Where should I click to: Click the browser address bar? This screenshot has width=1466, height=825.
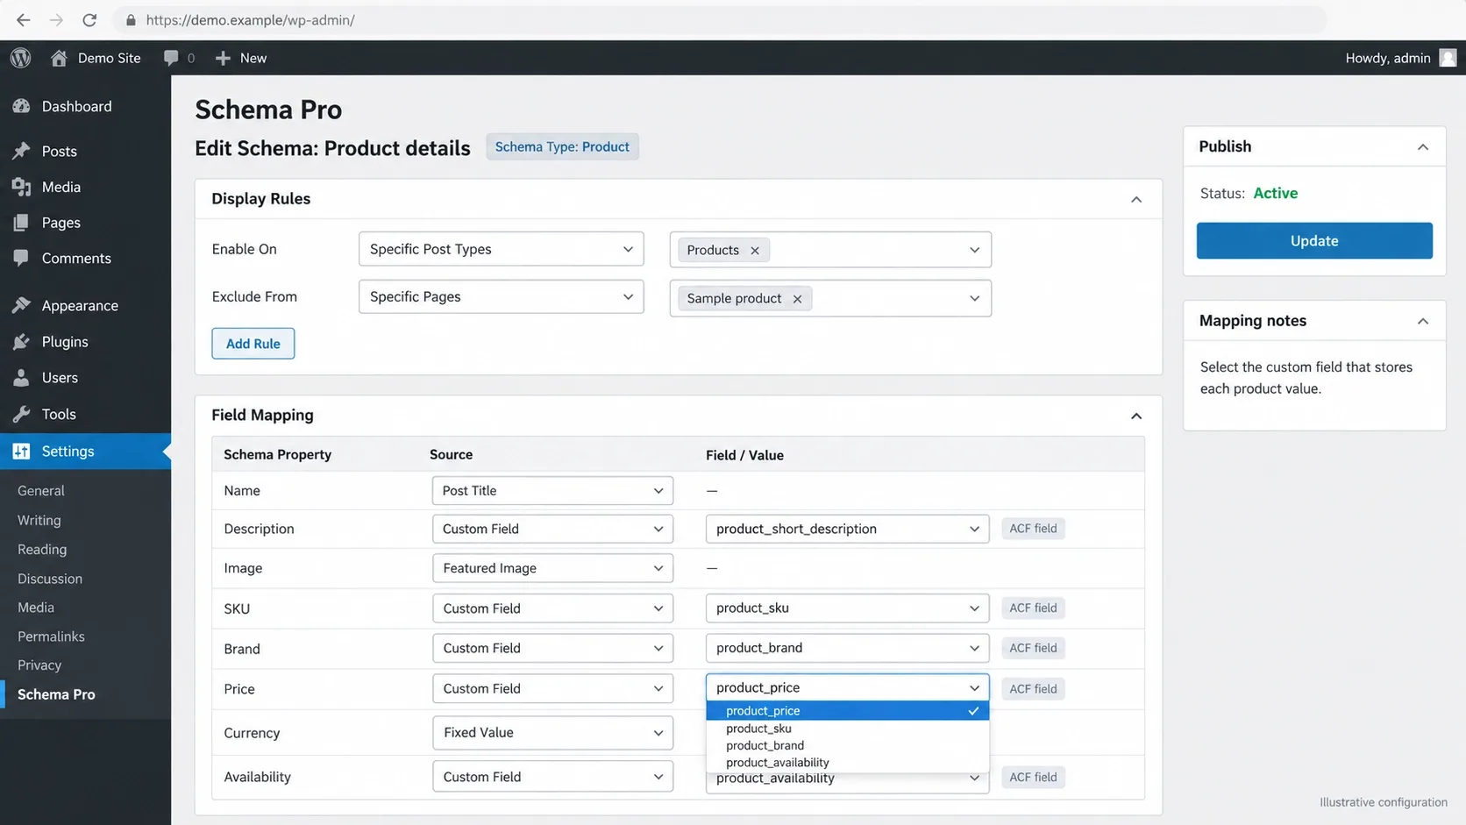[x=719, y=19]
